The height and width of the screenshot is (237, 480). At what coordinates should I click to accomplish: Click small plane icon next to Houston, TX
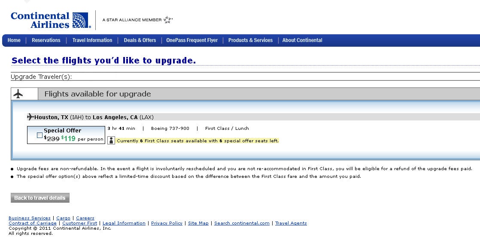(30, 117)
